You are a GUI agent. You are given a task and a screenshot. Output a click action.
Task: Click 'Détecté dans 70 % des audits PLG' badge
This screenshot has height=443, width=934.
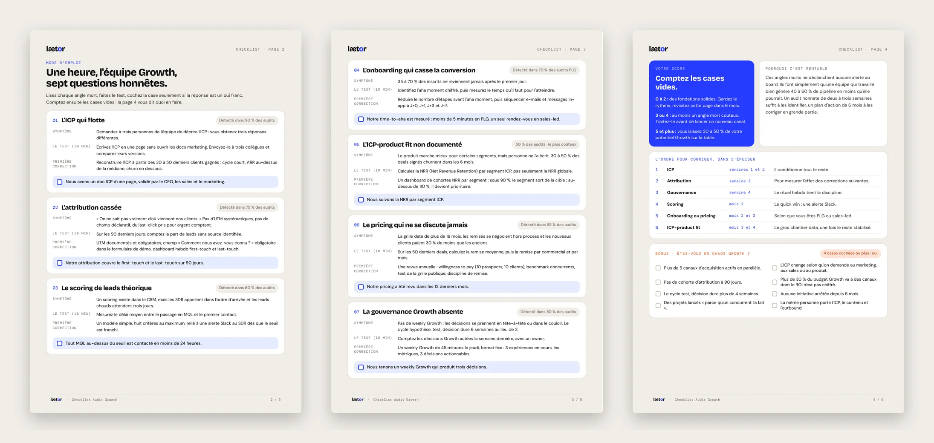click(544, 70)
